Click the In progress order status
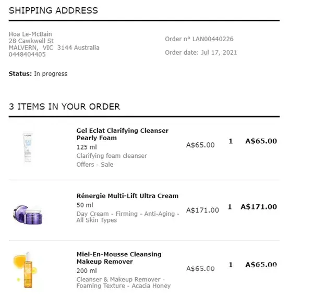The height and width of the screenshot is (298, 314). pyautogui.click(x=51, y=74)
